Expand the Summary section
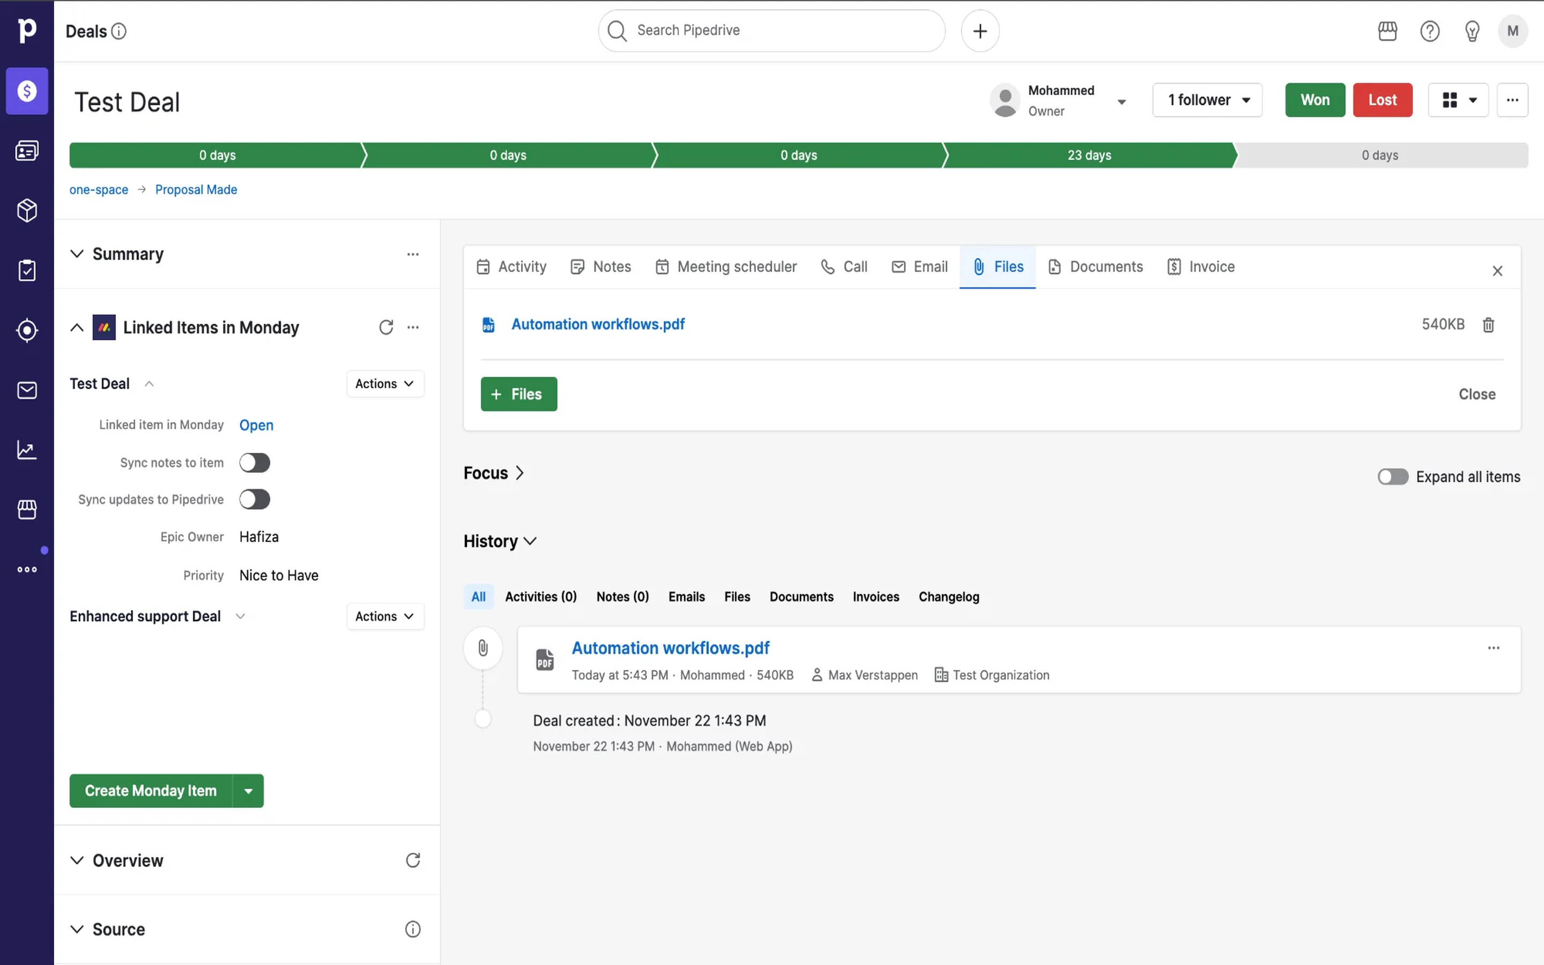 [x=77, y=254]
